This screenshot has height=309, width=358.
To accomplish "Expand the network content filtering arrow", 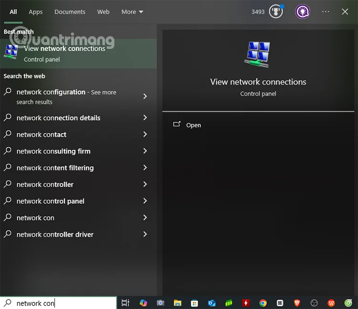I will click(145, 167).
